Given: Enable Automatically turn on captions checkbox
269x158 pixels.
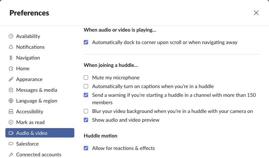Looking at the screenshot, I should point(86,86).
